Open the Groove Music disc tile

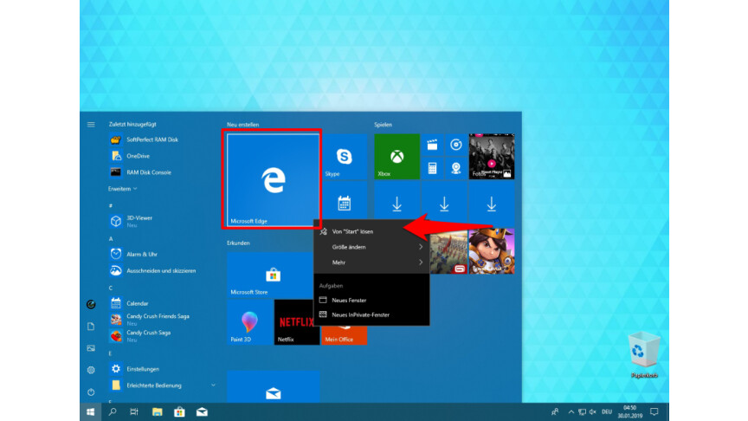click(455, 145)
